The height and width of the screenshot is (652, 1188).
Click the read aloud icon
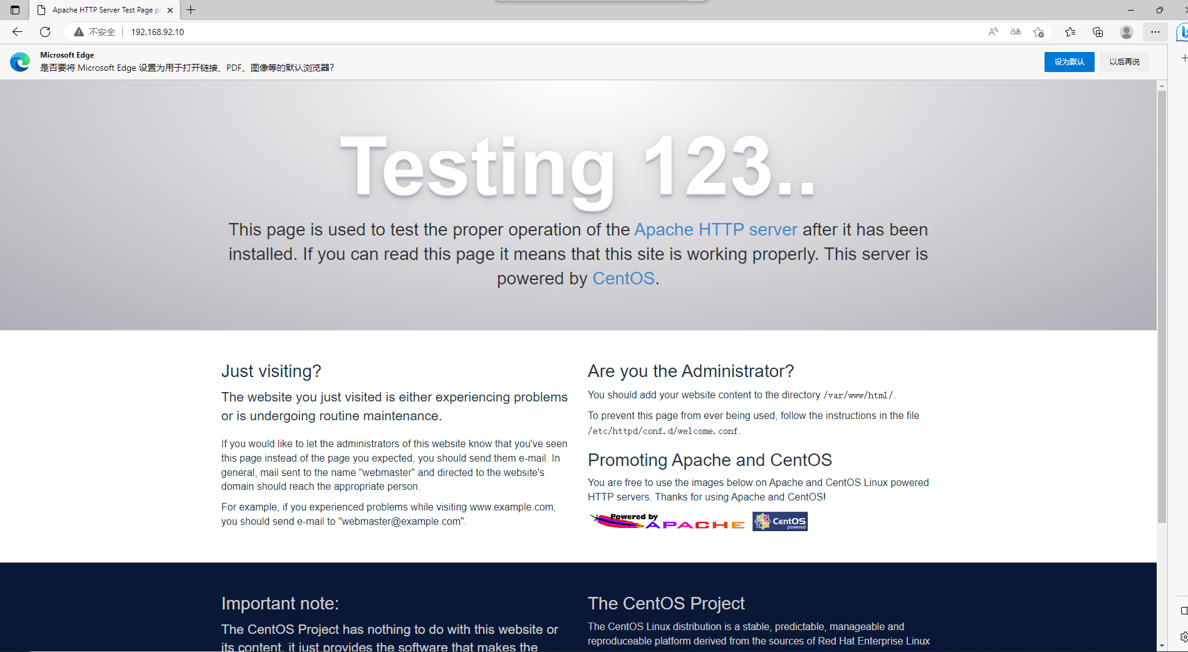coord(993,32)
